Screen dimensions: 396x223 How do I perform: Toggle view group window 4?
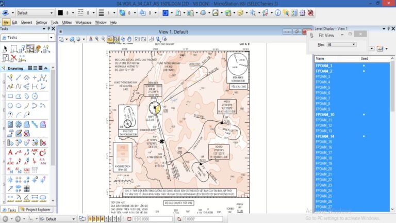(102, 219)
